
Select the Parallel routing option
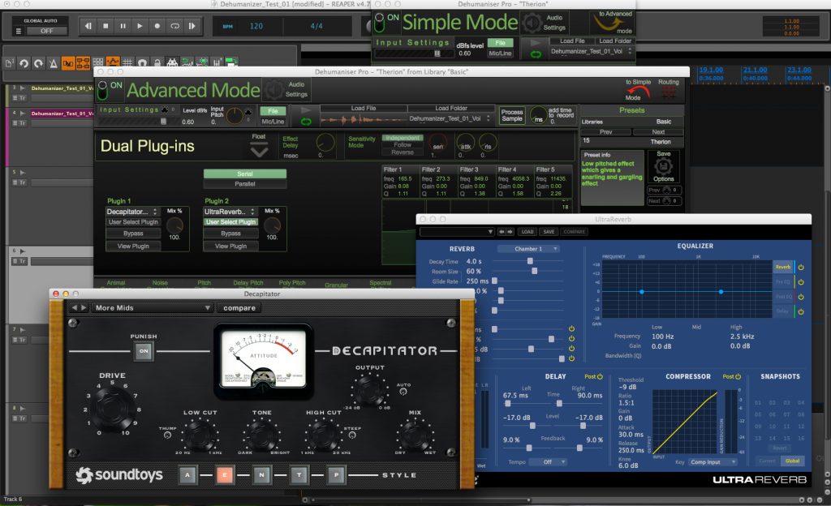pos(244,185)
